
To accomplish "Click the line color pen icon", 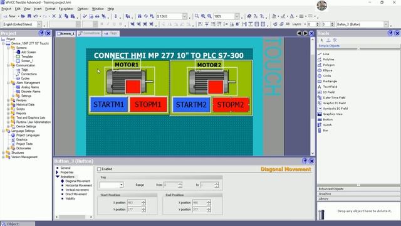I will [283, 16].
